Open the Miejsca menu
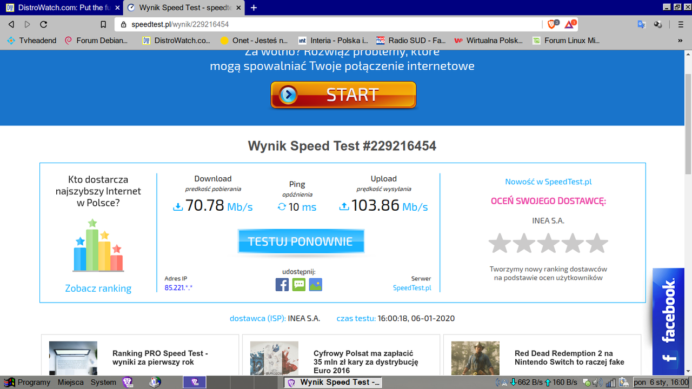Viewport: 692px width, 389px height. coord(71,383)
